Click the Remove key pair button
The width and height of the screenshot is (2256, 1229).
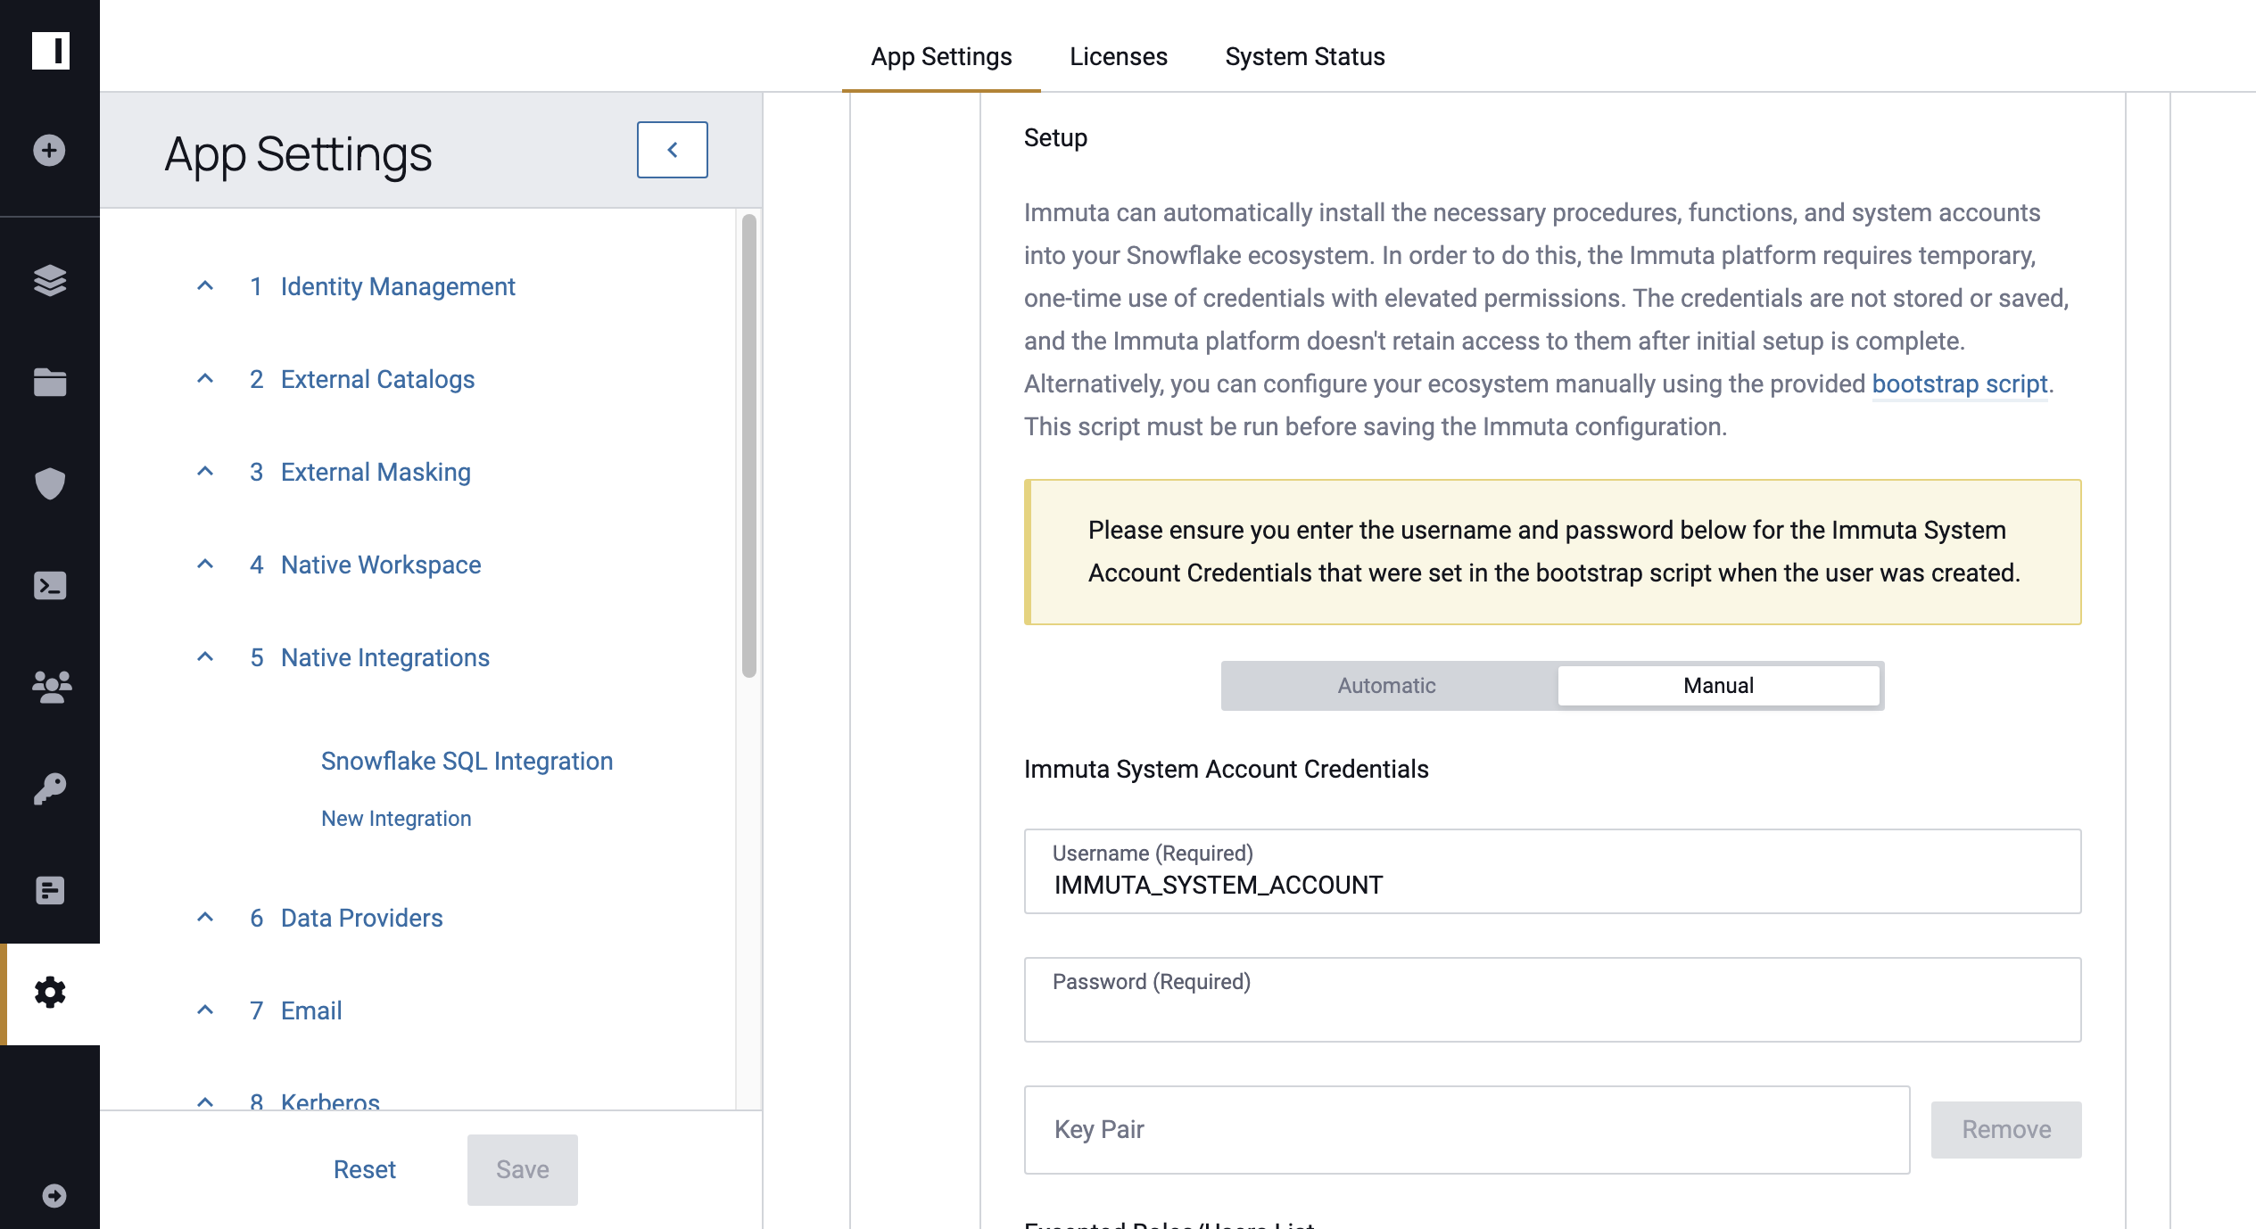tap(2006, 1130)
